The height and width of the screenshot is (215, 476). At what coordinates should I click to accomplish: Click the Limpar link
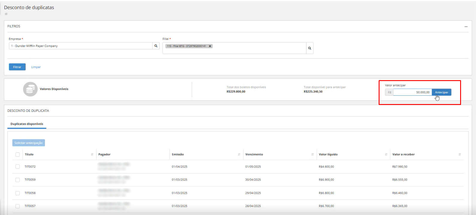(36, 67)
